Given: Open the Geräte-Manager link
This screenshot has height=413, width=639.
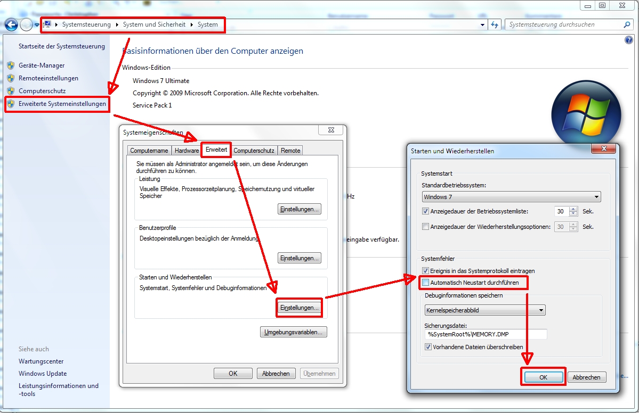Looking at the screenshot, I should (x=42, y=65).
